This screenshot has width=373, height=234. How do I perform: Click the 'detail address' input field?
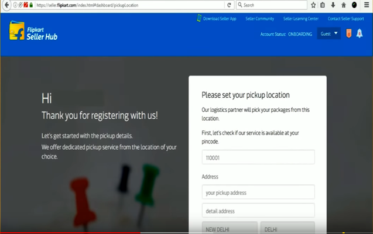click(258, 211)
